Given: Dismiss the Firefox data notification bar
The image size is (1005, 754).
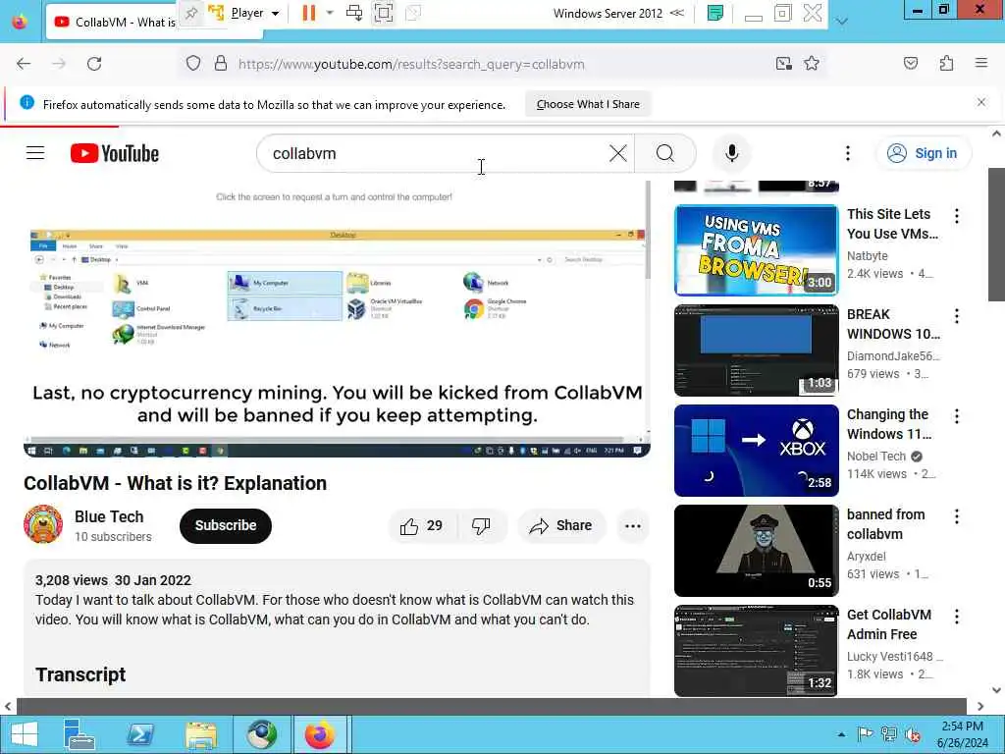Looking at the screenshot, I should tap(980, 102).
